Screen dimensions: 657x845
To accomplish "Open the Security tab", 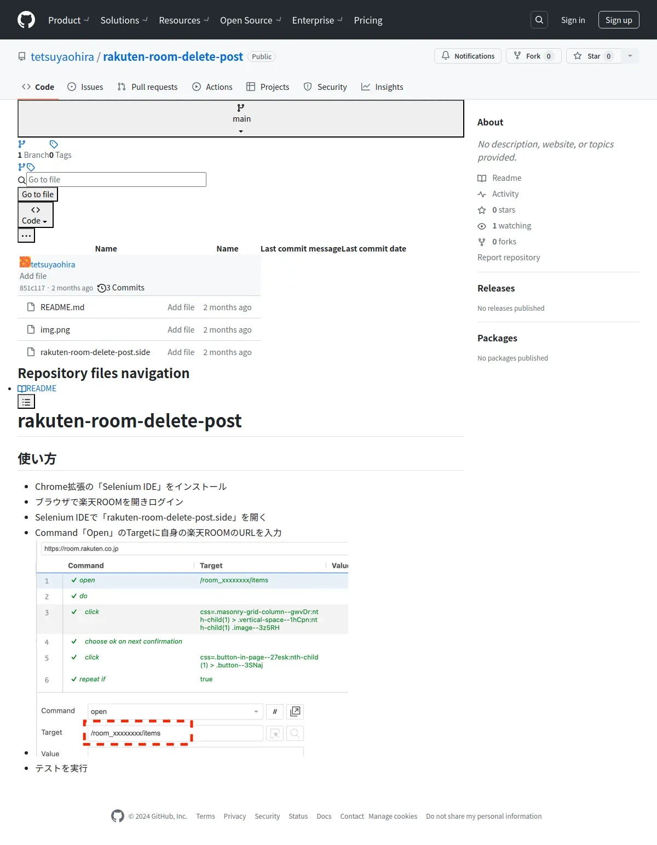I will tap(325, 87).
